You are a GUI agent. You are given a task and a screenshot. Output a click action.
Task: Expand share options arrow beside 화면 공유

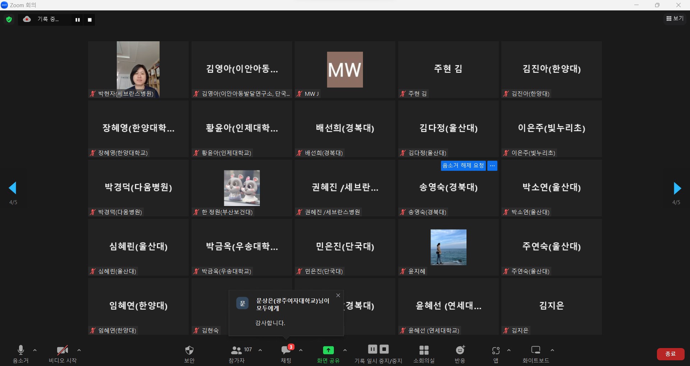pyautogui.click(x=345, y=350)
